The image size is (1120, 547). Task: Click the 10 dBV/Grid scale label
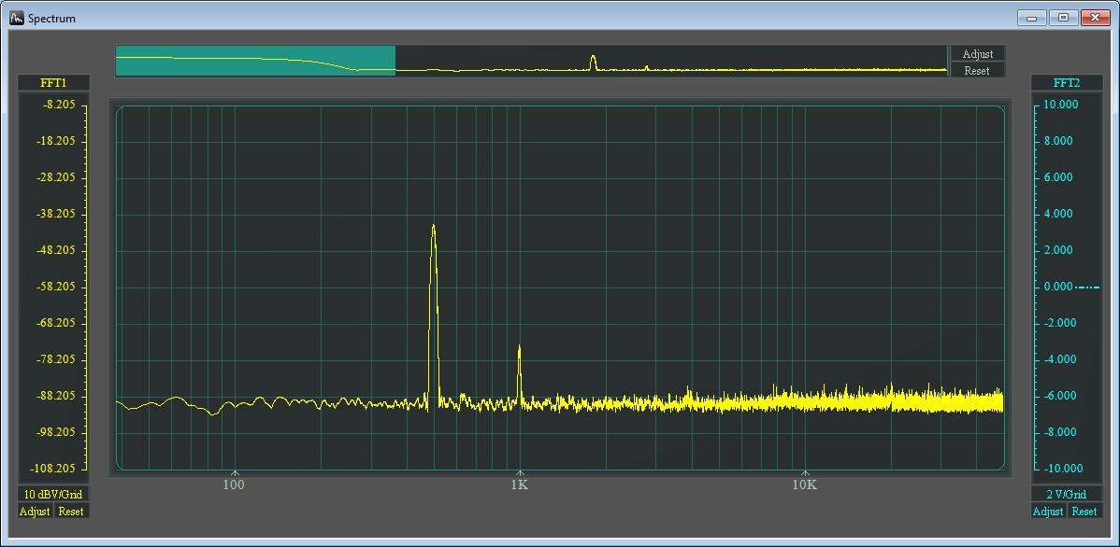(x=53, y=494)
